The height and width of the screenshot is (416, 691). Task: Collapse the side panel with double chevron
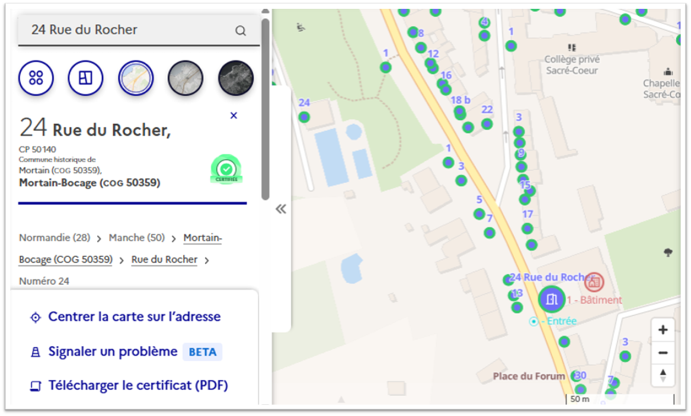pos(281,209)
